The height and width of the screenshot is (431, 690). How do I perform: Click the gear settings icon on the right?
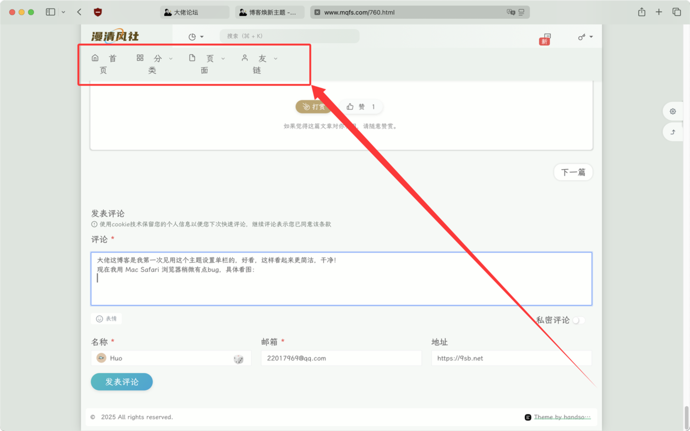pos(672,111)
